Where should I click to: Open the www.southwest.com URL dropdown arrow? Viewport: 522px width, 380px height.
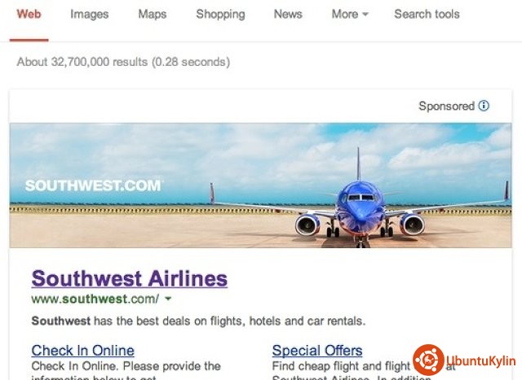coord(168,299)
